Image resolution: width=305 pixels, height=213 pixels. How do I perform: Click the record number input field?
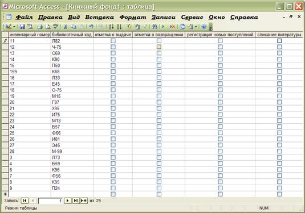(50, 201)
